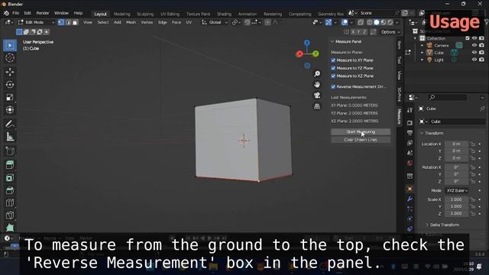Open the Mesh header menu

[131, 22]
